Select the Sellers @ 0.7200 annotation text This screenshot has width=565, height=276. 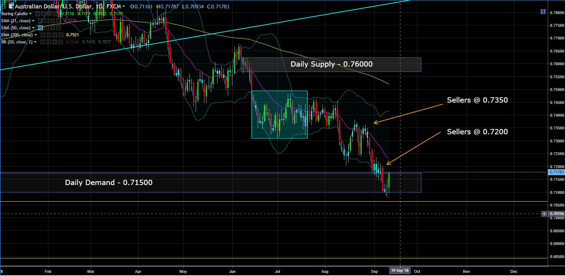pos(477,132)
